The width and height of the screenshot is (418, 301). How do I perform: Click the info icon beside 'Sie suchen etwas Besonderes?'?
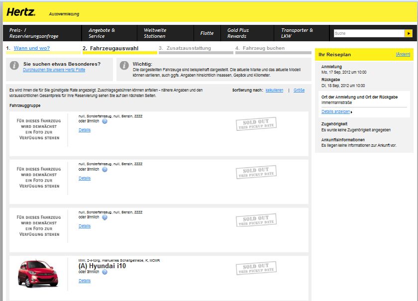pos(15,66)
